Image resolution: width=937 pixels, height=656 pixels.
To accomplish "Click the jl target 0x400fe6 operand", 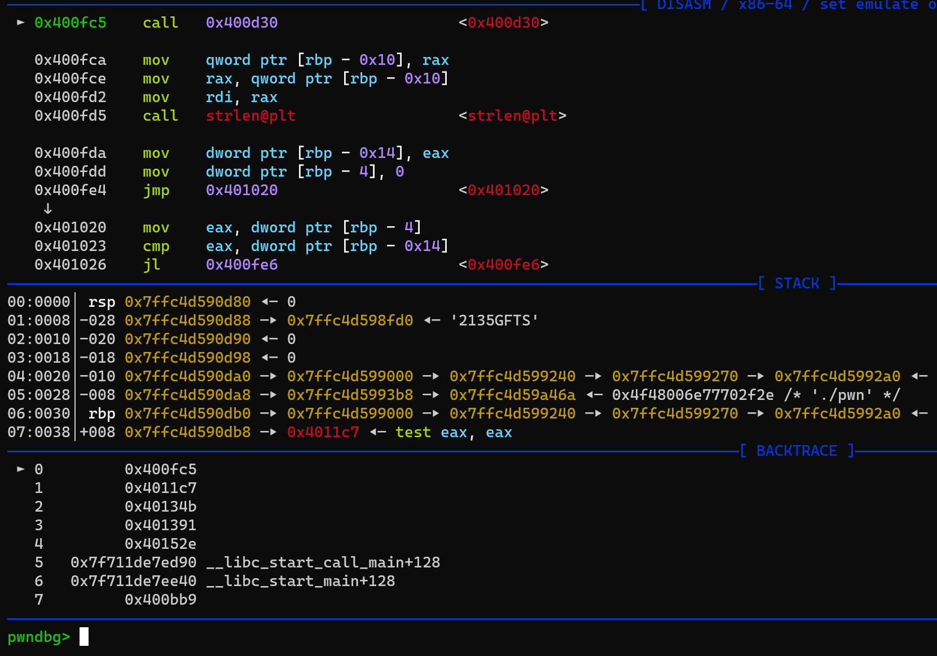I will pyautogui.click(x=241, y=265).
